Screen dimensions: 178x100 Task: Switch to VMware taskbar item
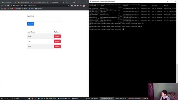[x=93, y=99]
